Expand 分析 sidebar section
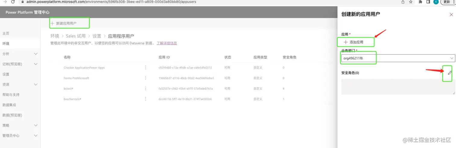Viewport: 456px width, 148px height. [20, 54]
